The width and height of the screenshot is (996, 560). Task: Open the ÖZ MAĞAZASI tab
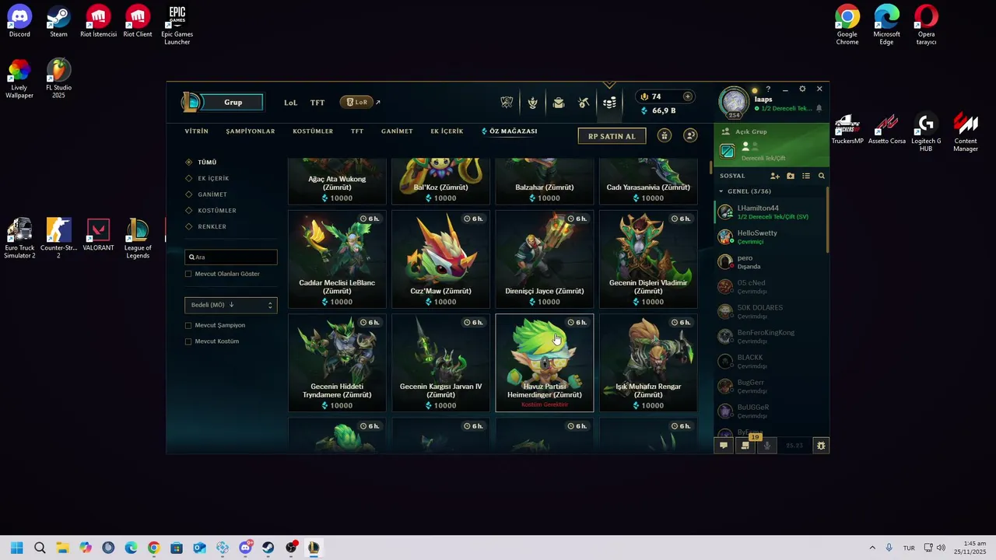point(510,131)
